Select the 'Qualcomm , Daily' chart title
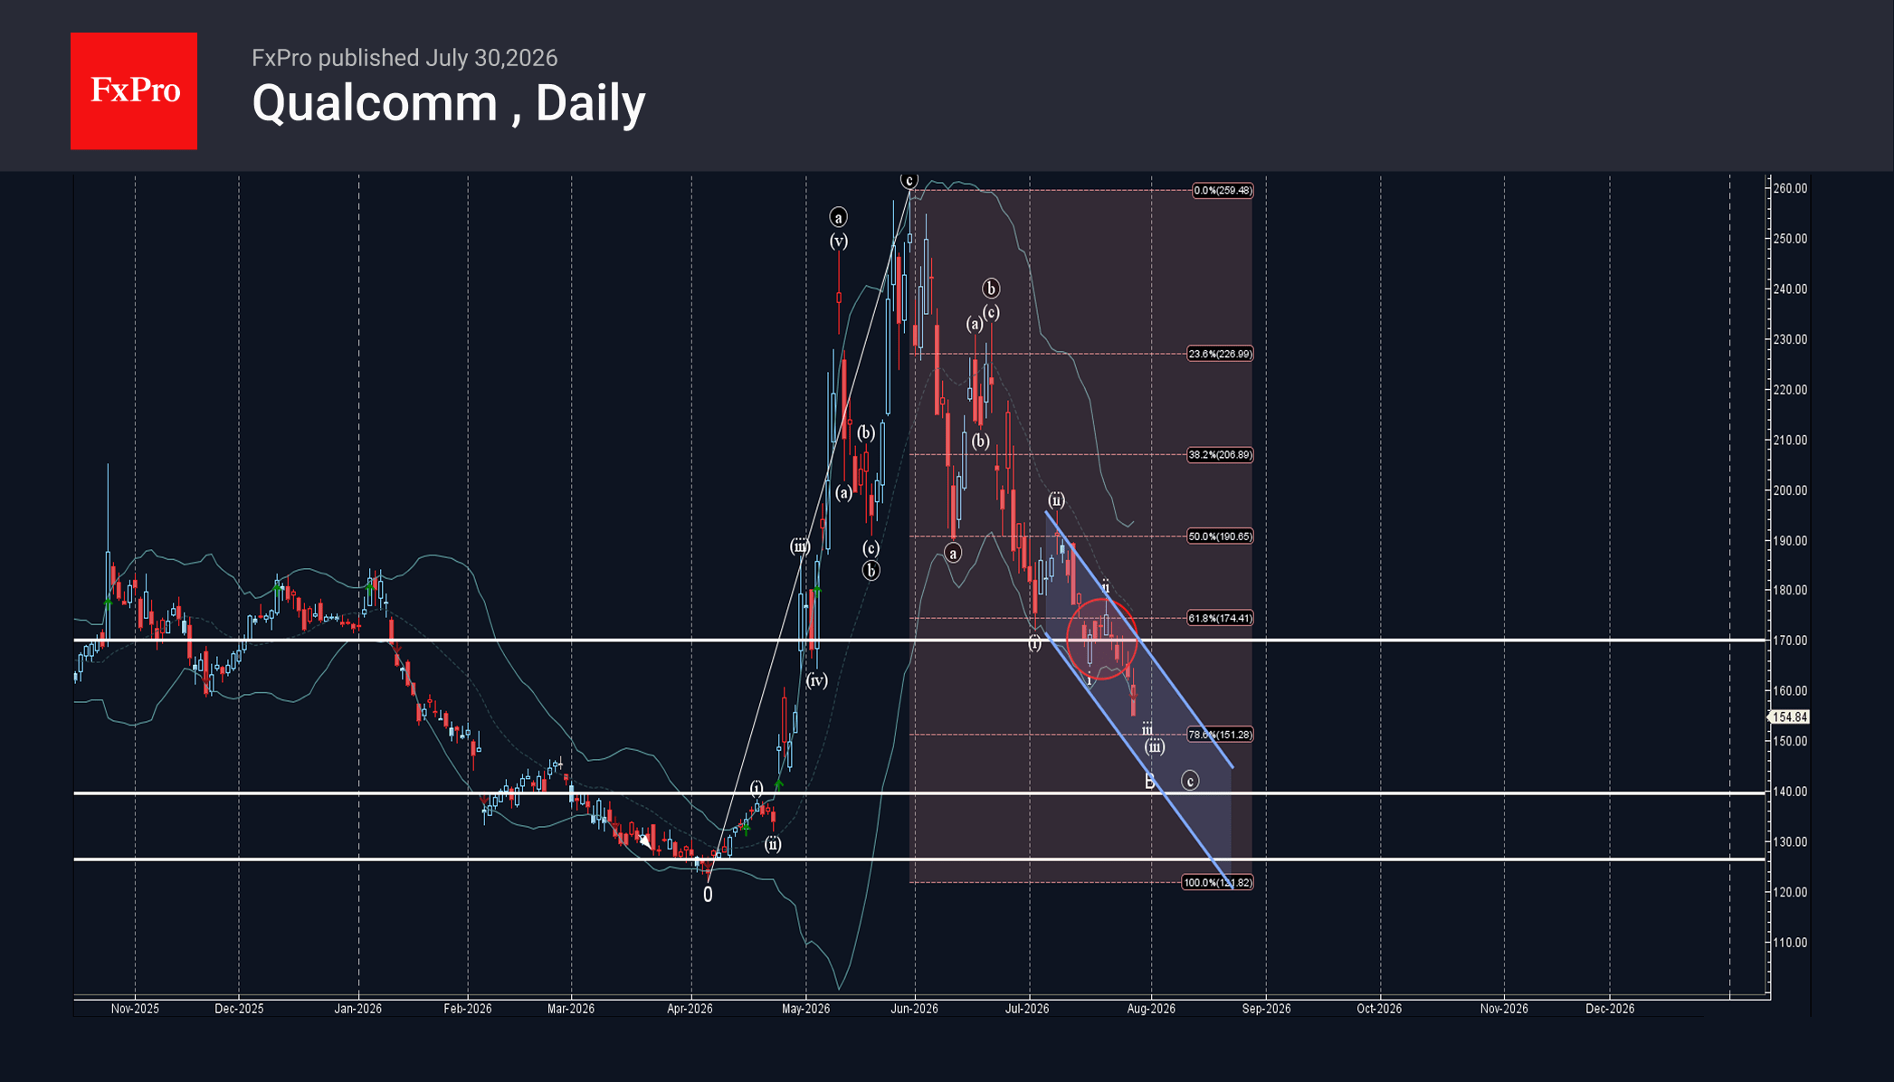 coord(449,103)
